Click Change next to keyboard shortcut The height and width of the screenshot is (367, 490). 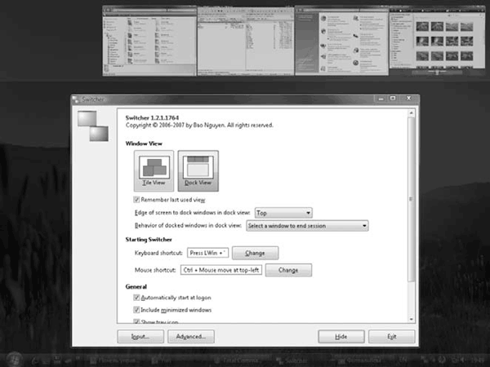click(255, 253)
